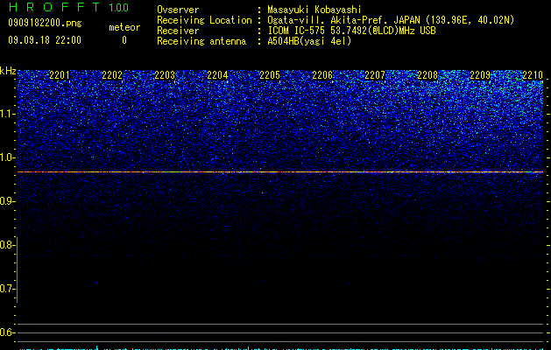This screenshot has width=551, height=350.
Task: Click the 2206 time marker
Action: (x=322, y=74)
